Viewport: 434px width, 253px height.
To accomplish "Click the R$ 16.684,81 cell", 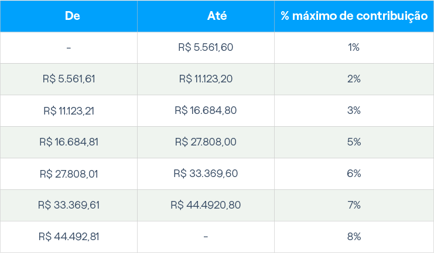I will click(69, 142).
